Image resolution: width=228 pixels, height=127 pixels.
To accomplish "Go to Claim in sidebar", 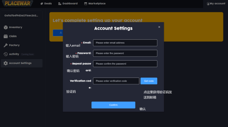I will point(22,36).
